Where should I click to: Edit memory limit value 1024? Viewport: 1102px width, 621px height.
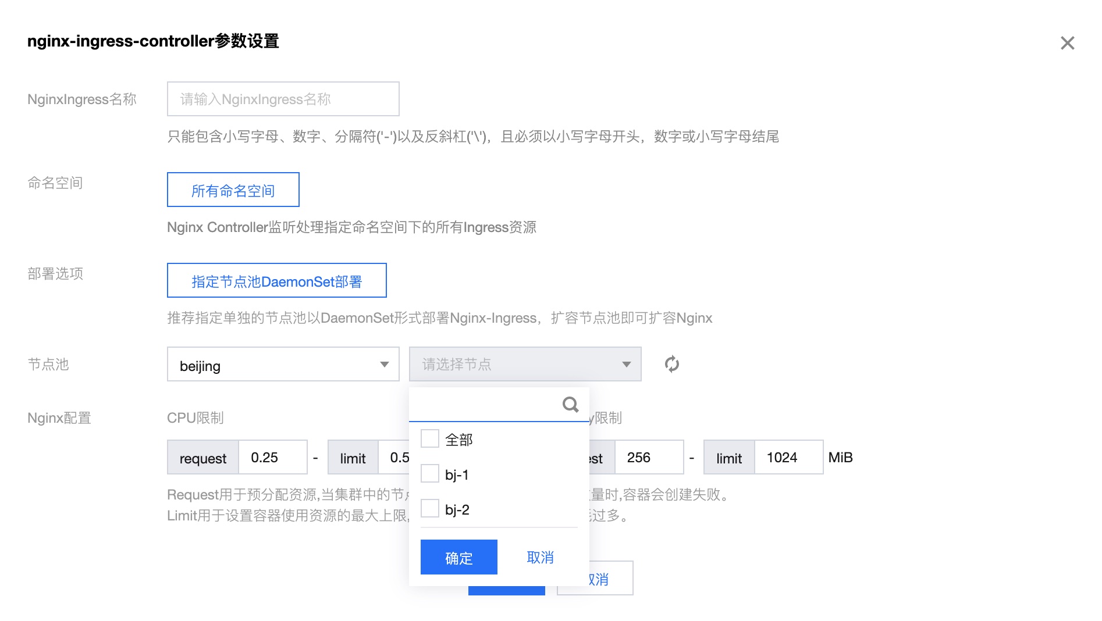788,457
